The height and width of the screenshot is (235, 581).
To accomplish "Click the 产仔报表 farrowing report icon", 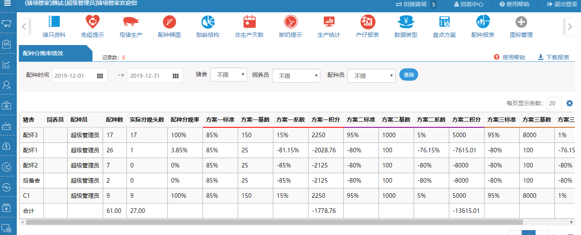I will click(367, 22).
